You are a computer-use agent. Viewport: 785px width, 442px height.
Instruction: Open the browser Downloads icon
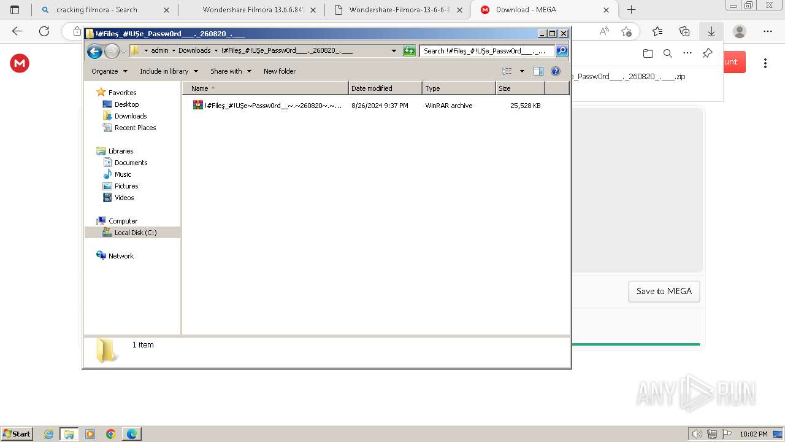pos(711,31)
